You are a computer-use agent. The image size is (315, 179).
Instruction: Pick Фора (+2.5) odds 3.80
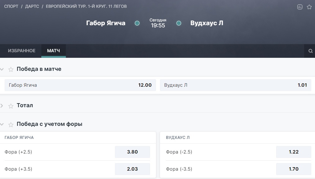click(132, 152)
